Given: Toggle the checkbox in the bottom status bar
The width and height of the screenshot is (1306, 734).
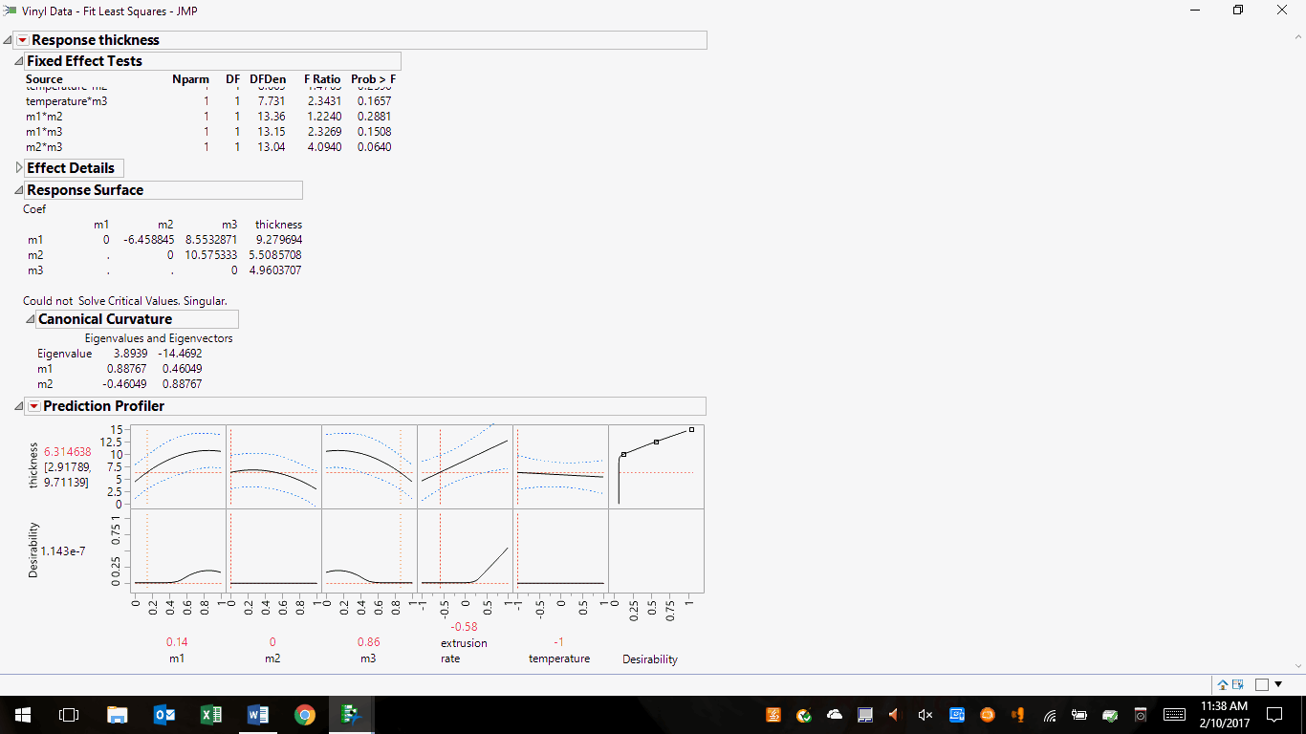Looking at the screenshot, I should (x=1261, y=684).
